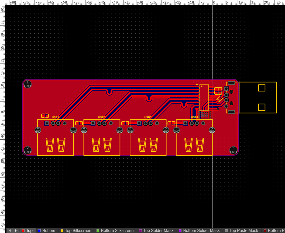Select mounting hole 1 GND pad
The width and height of the screenshot is (285, 233).
click(x=28, y=84)
